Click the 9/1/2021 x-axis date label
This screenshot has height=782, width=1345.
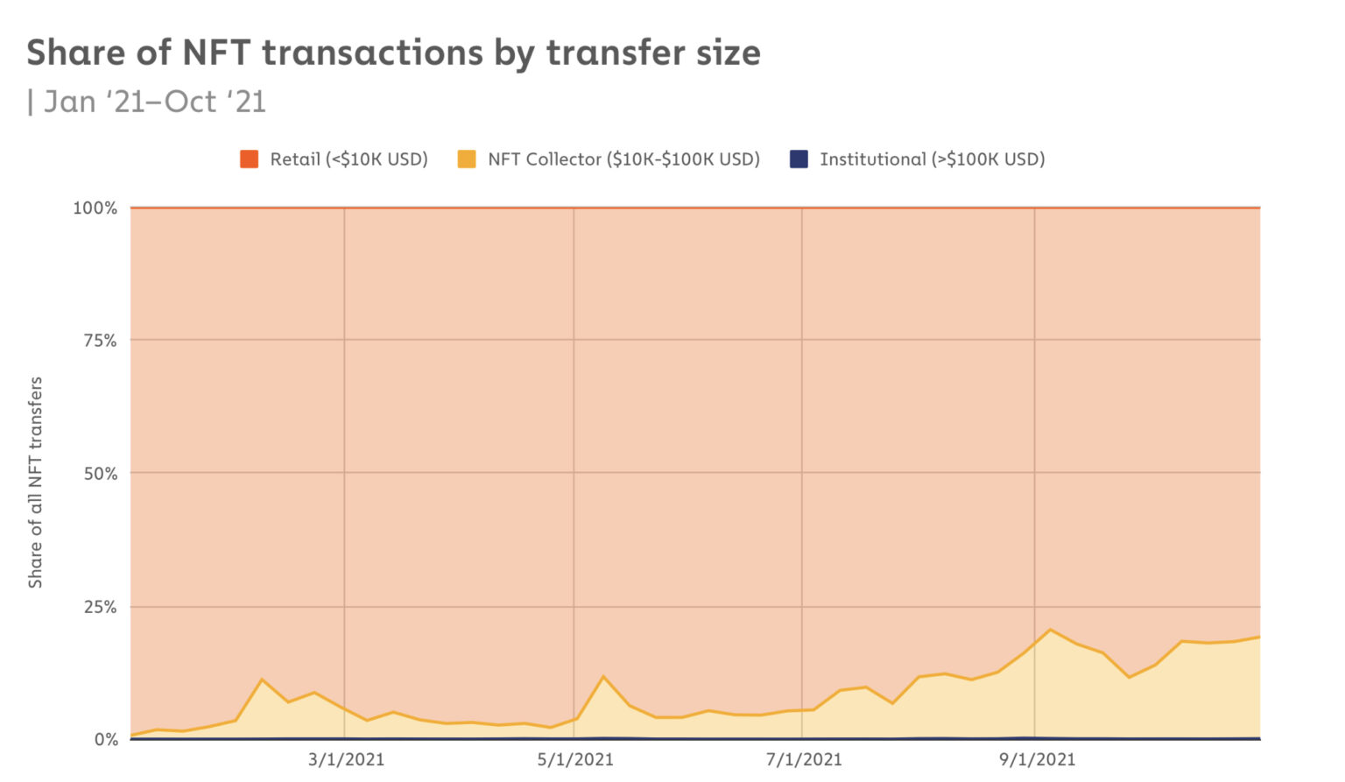(x=1037, y=759)
